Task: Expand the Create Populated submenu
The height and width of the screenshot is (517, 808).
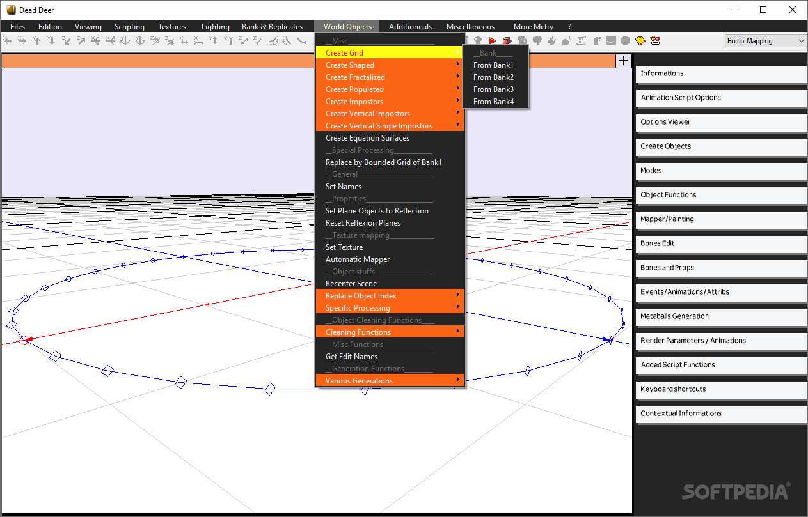Action: pyautogui.click(x=390, y=89)
